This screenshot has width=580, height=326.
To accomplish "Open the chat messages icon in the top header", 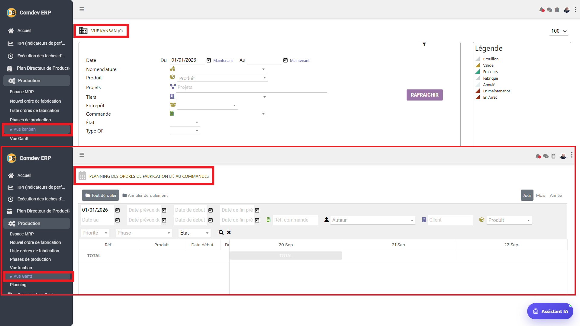I will [549, 10].
